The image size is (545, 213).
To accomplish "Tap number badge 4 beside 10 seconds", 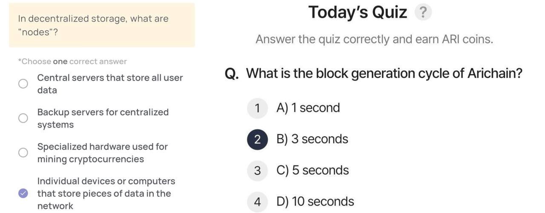I will 257,202.
